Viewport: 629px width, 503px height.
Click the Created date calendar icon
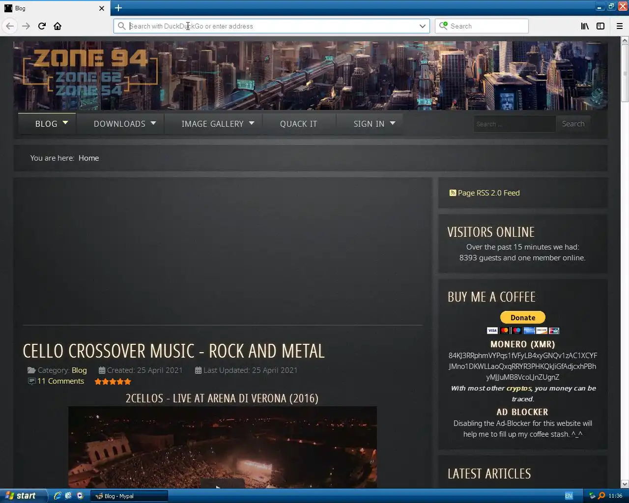point(102,370)
